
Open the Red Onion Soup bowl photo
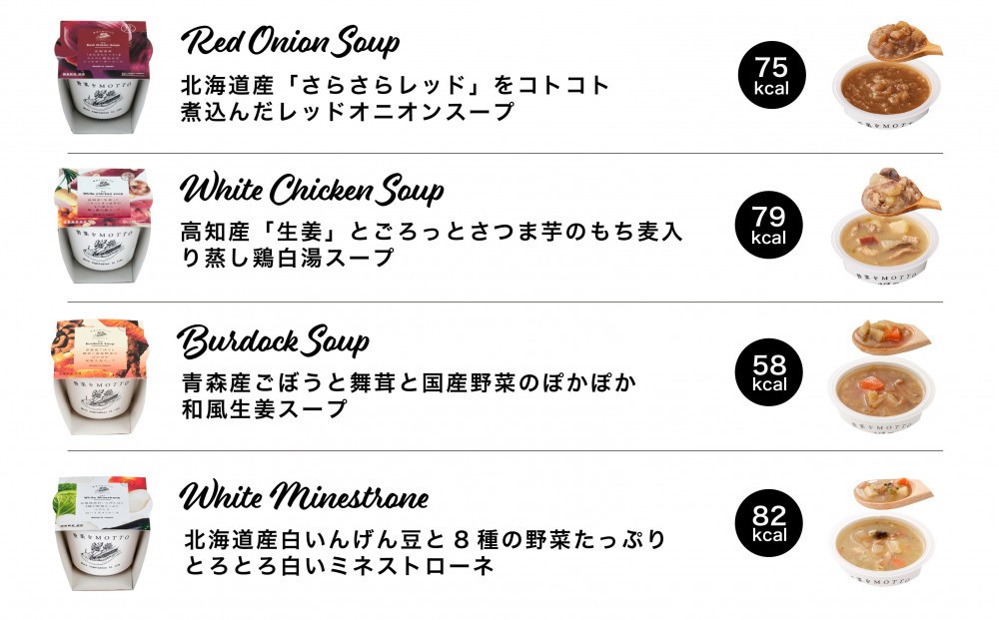(886, 73)
